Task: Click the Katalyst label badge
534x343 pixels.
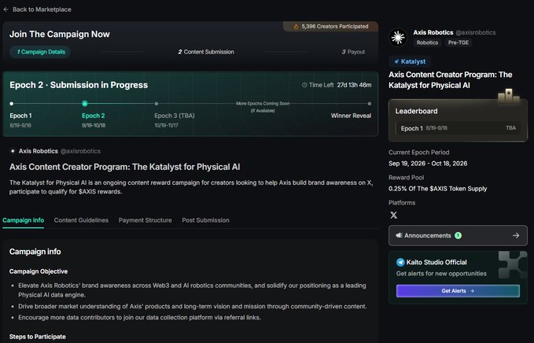Action: click(410, 61)
